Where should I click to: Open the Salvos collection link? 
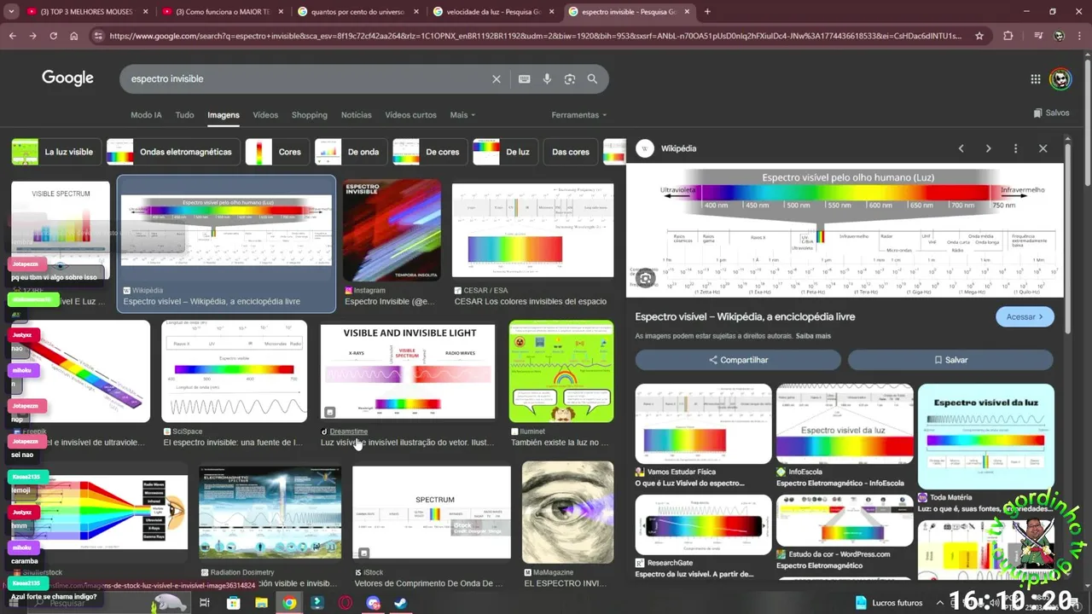point(1051,113)
